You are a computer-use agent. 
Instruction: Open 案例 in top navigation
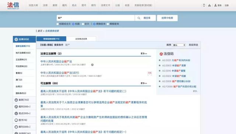pos(55,5)
